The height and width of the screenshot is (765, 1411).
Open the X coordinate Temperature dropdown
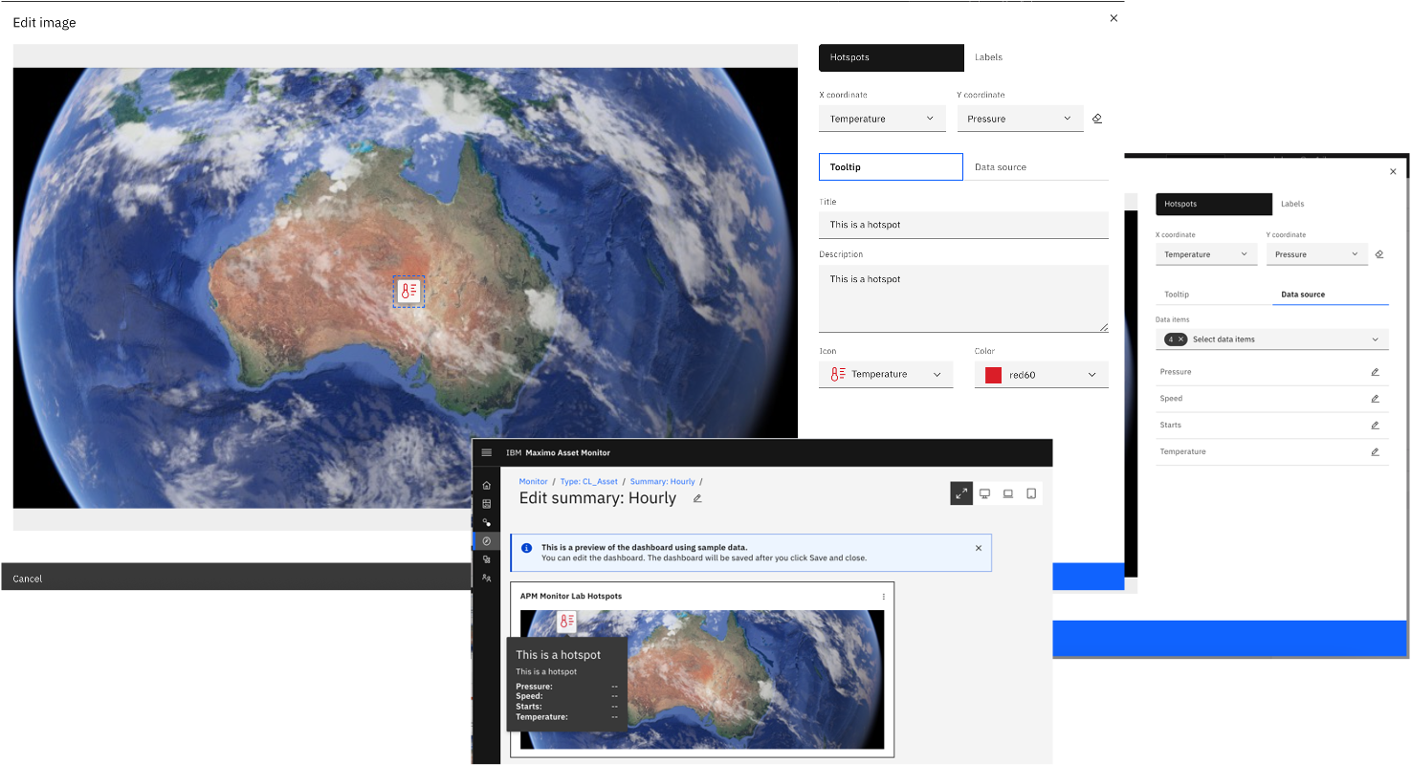(882, 118)
